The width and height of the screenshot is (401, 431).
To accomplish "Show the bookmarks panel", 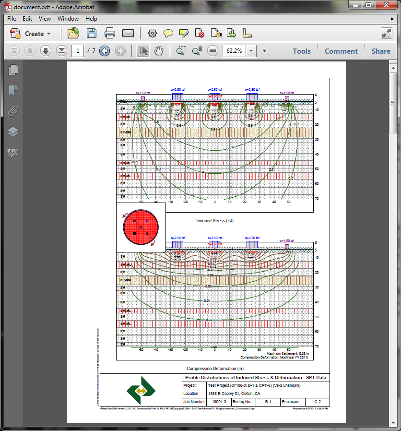I will point(13,90).
